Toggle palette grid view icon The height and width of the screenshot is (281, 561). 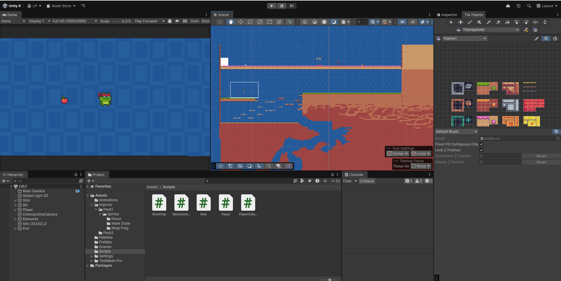point(546,39)
